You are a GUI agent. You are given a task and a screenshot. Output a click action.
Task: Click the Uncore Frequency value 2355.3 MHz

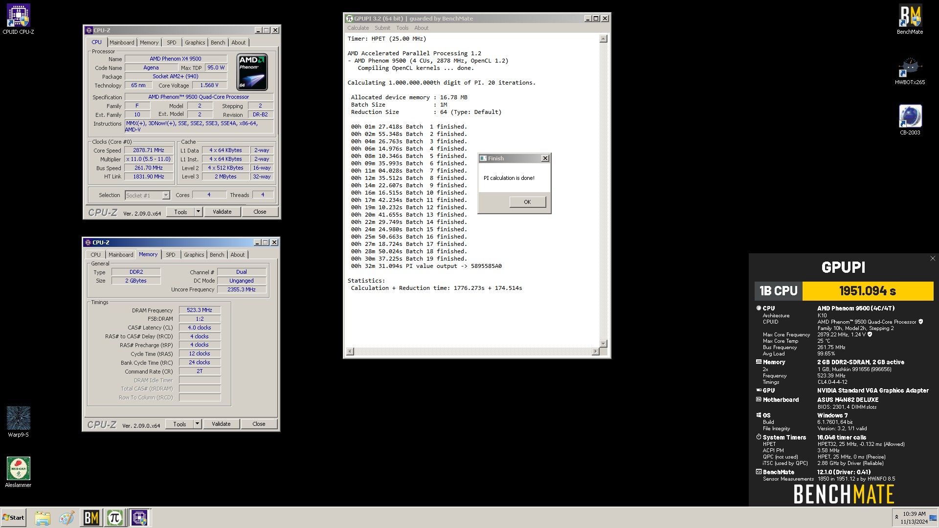242,289
